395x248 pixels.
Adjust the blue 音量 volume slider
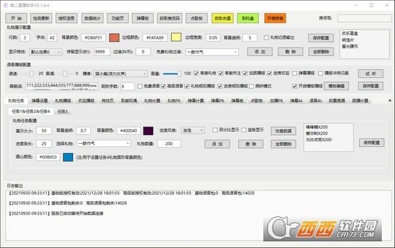(x=172, y=73)
